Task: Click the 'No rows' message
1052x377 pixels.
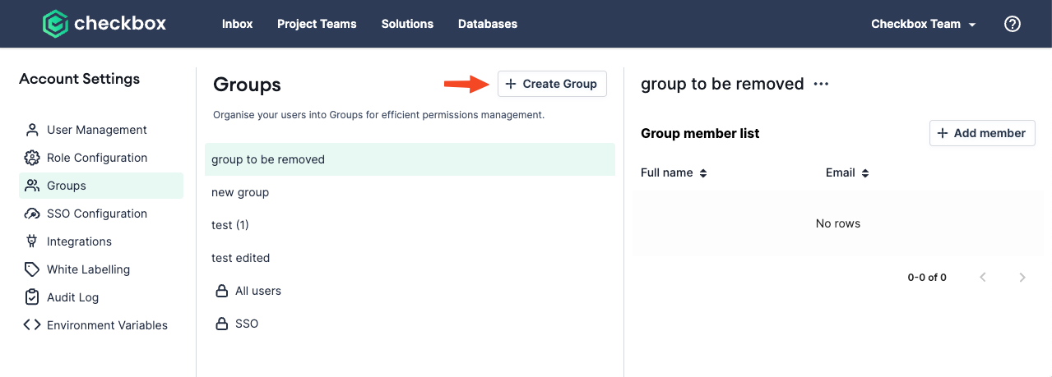Action: [838, 223]
